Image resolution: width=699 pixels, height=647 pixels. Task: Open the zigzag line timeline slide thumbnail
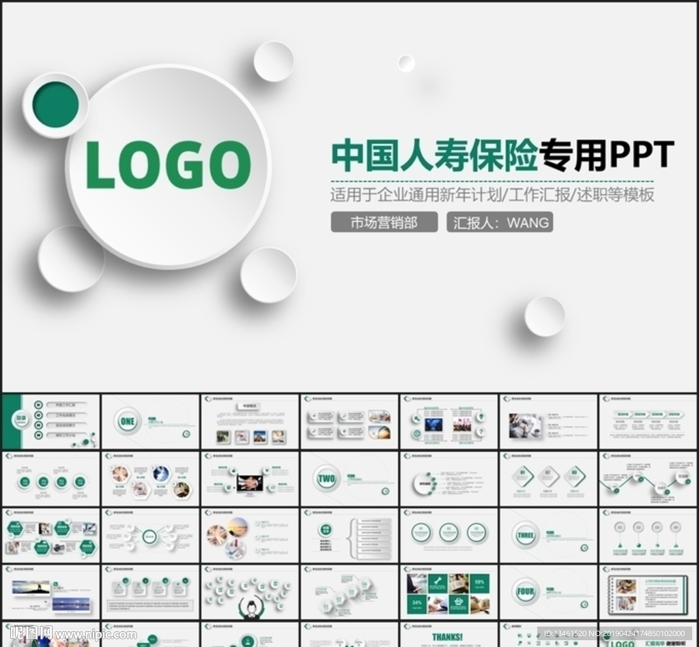(x=648, y=479)
